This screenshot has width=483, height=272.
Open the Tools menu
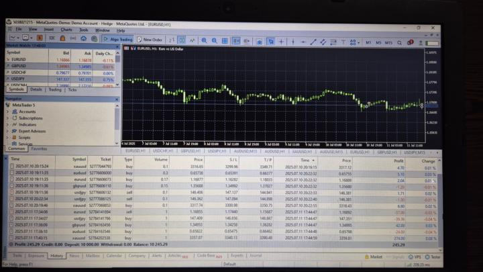83,30
